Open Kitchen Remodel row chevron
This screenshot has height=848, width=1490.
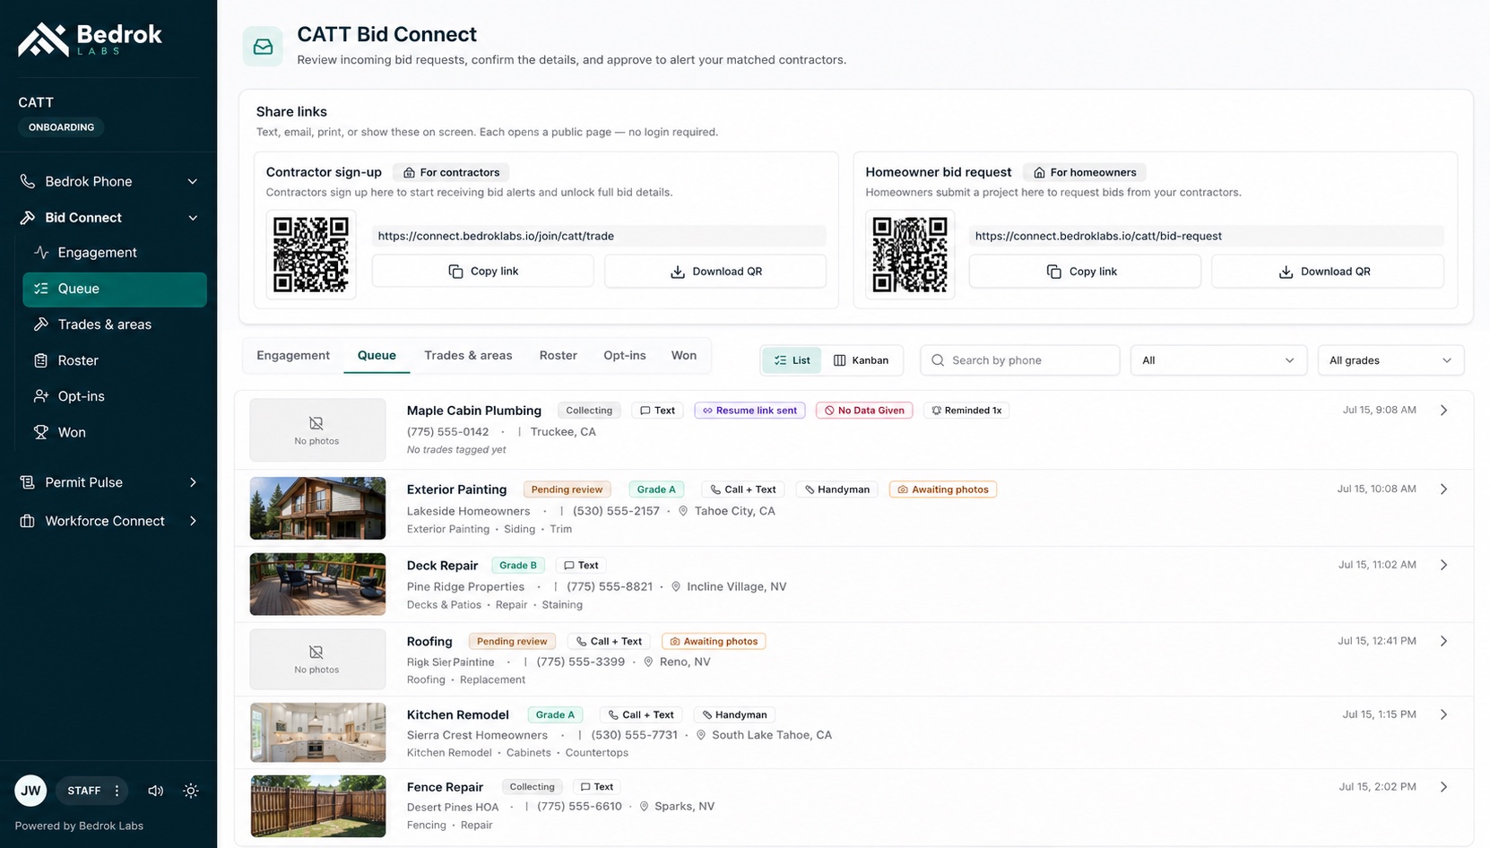tap(1443, 714)
